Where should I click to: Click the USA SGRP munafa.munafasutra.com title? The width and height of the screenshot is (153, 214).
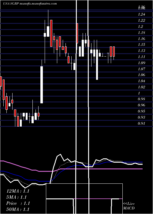(x=30, y=4)
